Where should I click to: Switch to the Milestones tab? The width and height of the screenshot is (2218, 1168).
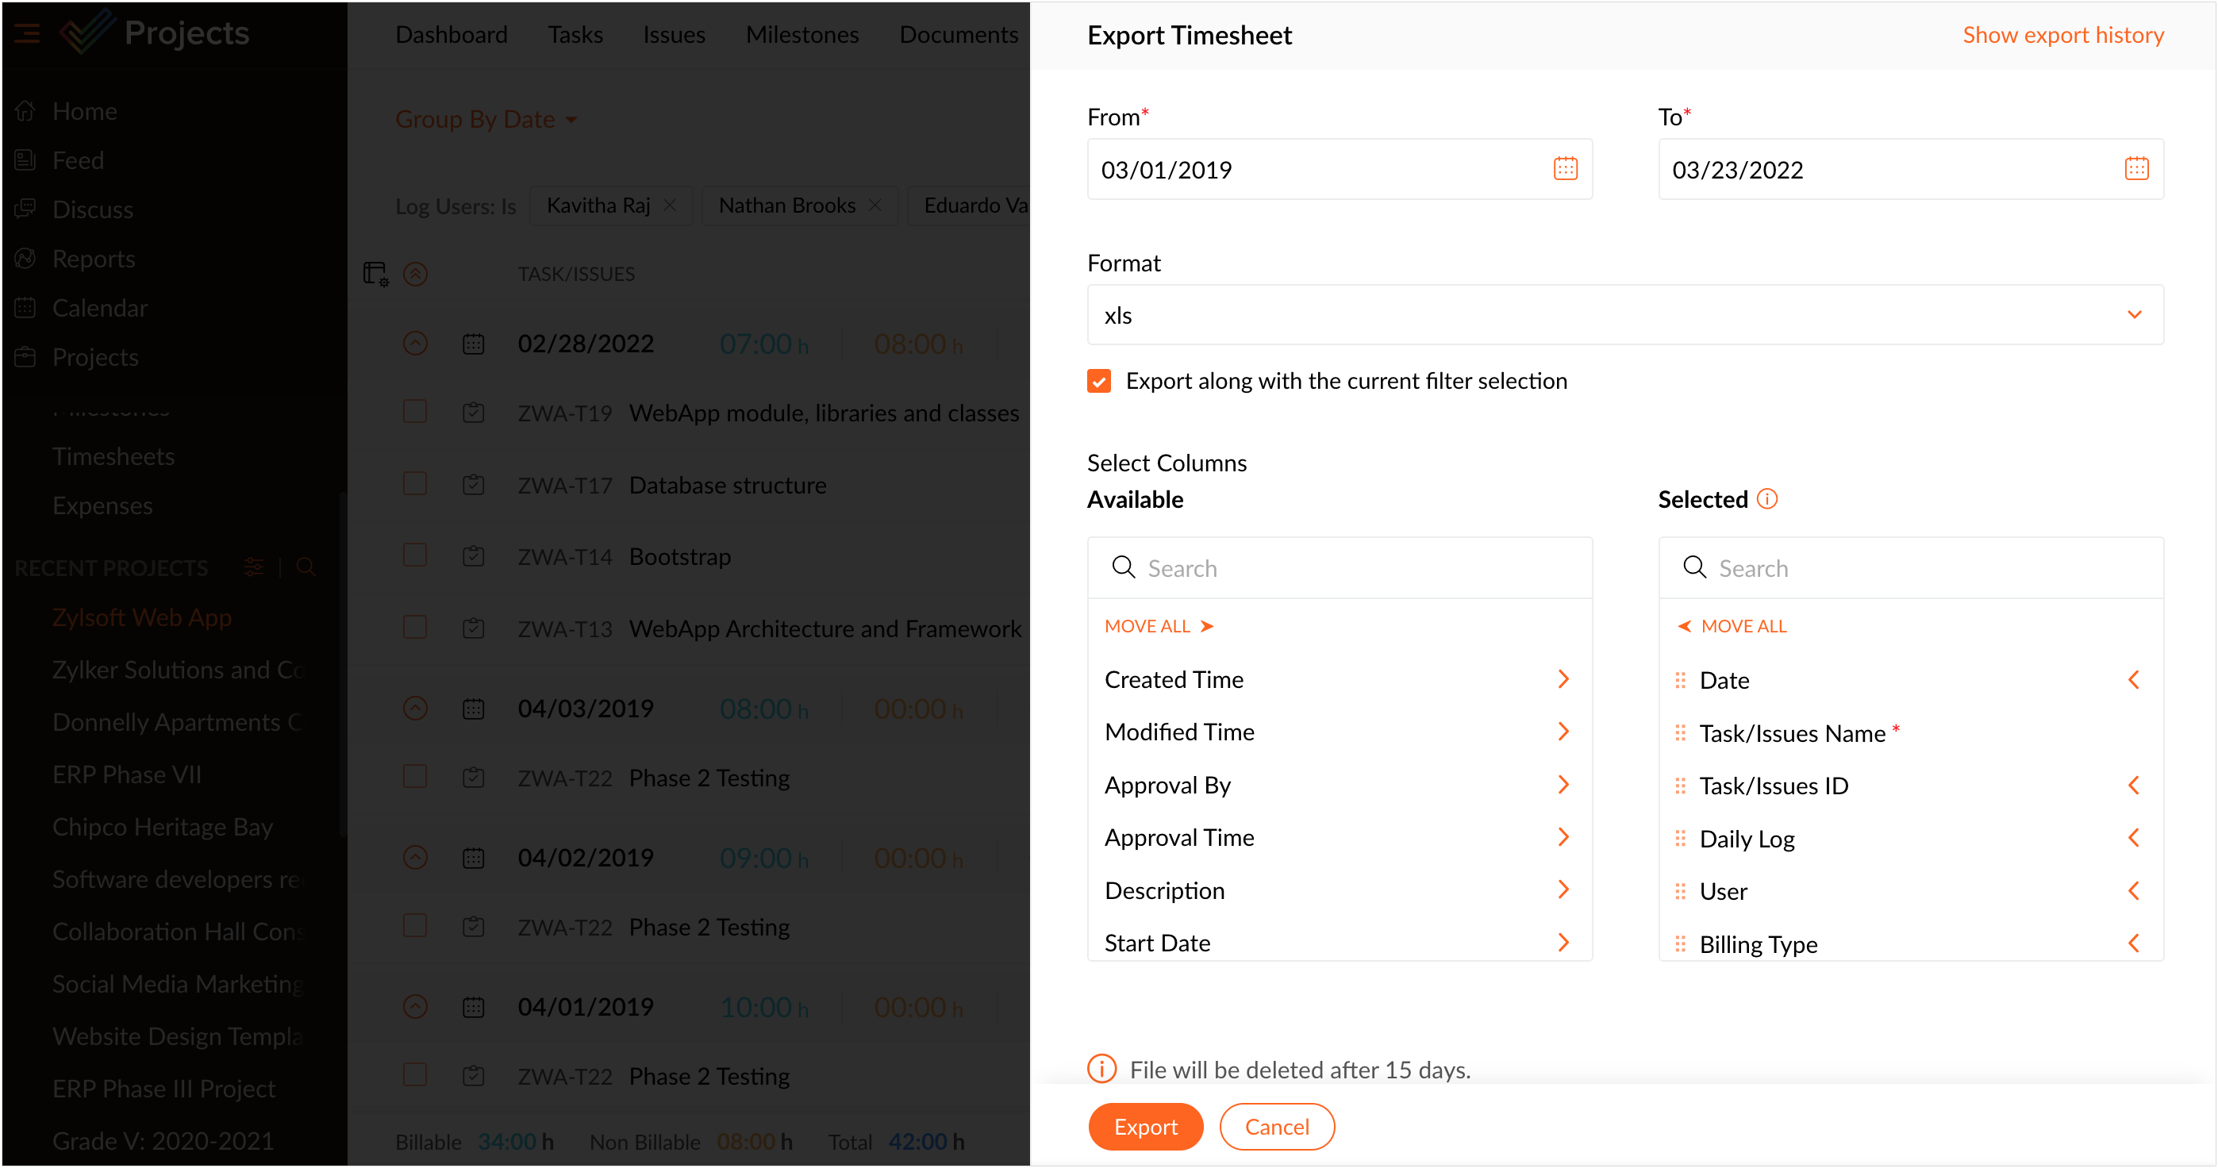point(802,34)
